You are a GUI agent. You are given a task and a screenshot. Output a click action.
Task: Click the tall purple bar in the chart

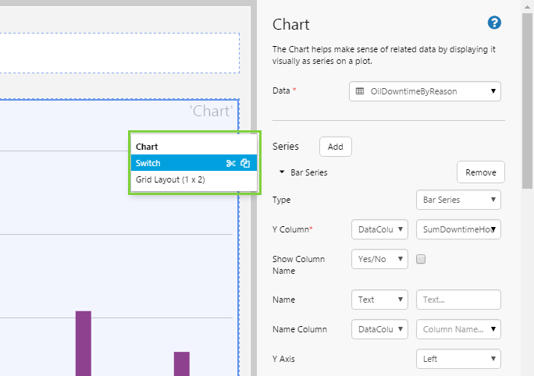tap(83, 342)
